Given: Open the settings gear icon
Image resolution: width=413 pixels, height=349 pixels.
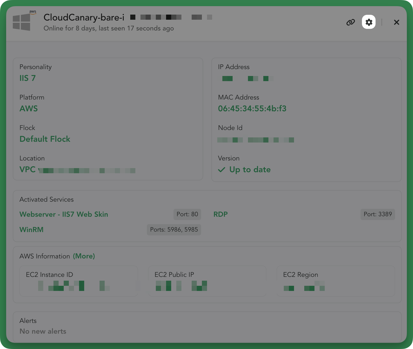Looking at the screenshot, I should (369, 22).
